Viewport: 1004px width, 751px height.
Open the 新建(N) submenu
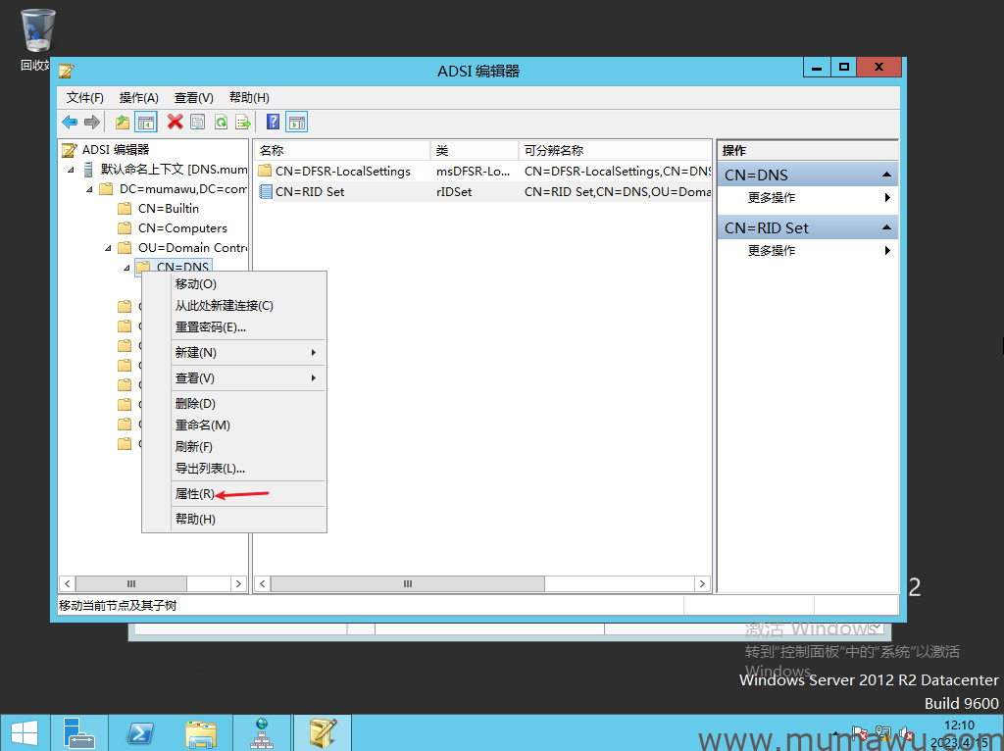(196, 353)
